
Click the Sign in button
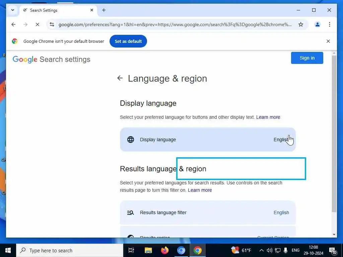[307, 58]
